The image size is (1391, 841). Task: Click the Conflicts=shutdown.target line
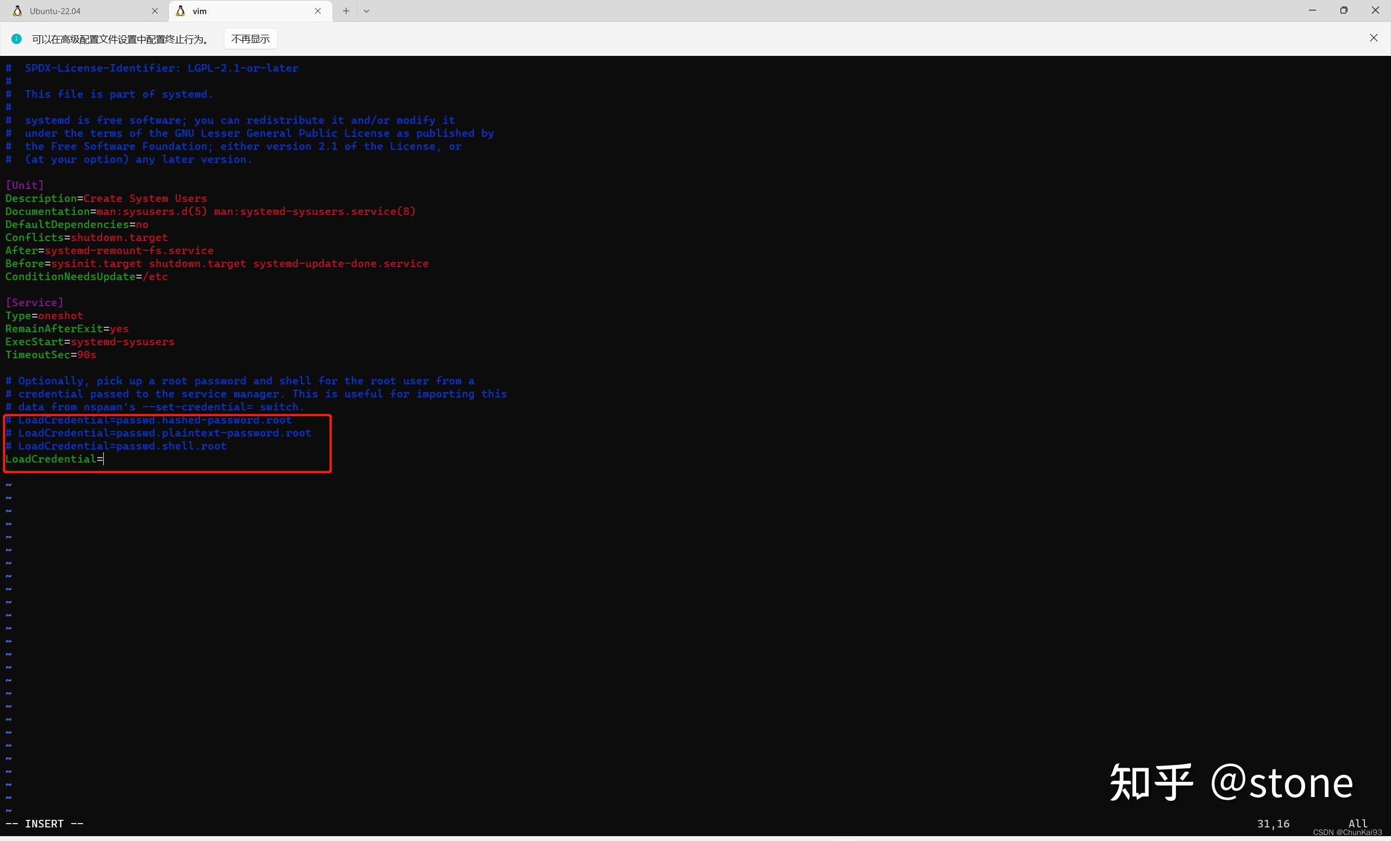(x=86, y=237)
